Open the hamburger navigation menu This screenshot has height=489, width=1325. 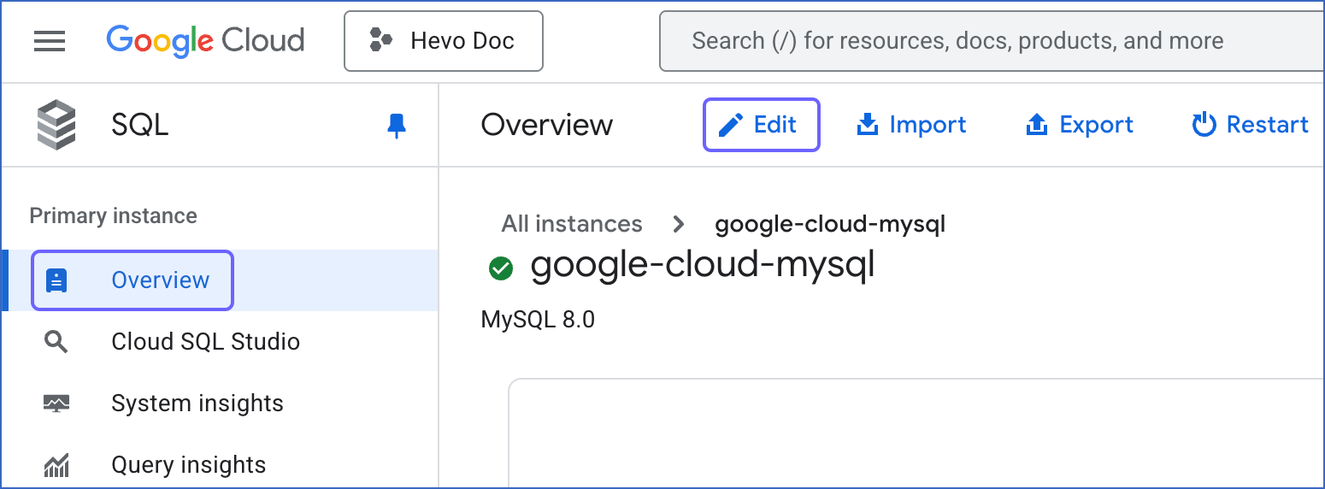(50, 40)
